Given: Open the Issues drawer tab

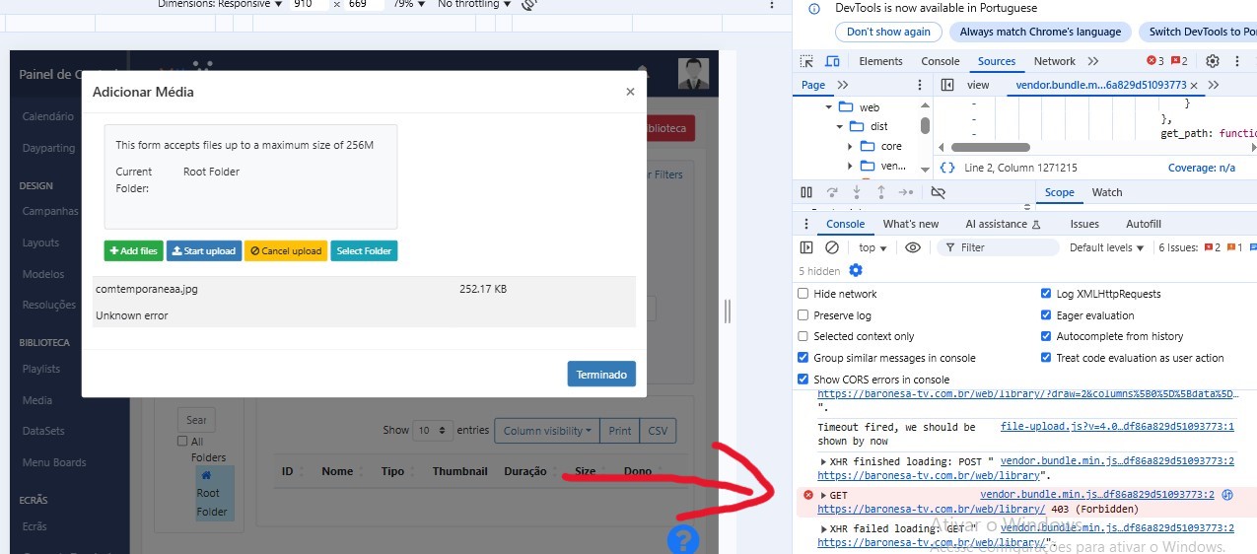Looking at the screenshot, I should coord(1084,224).
